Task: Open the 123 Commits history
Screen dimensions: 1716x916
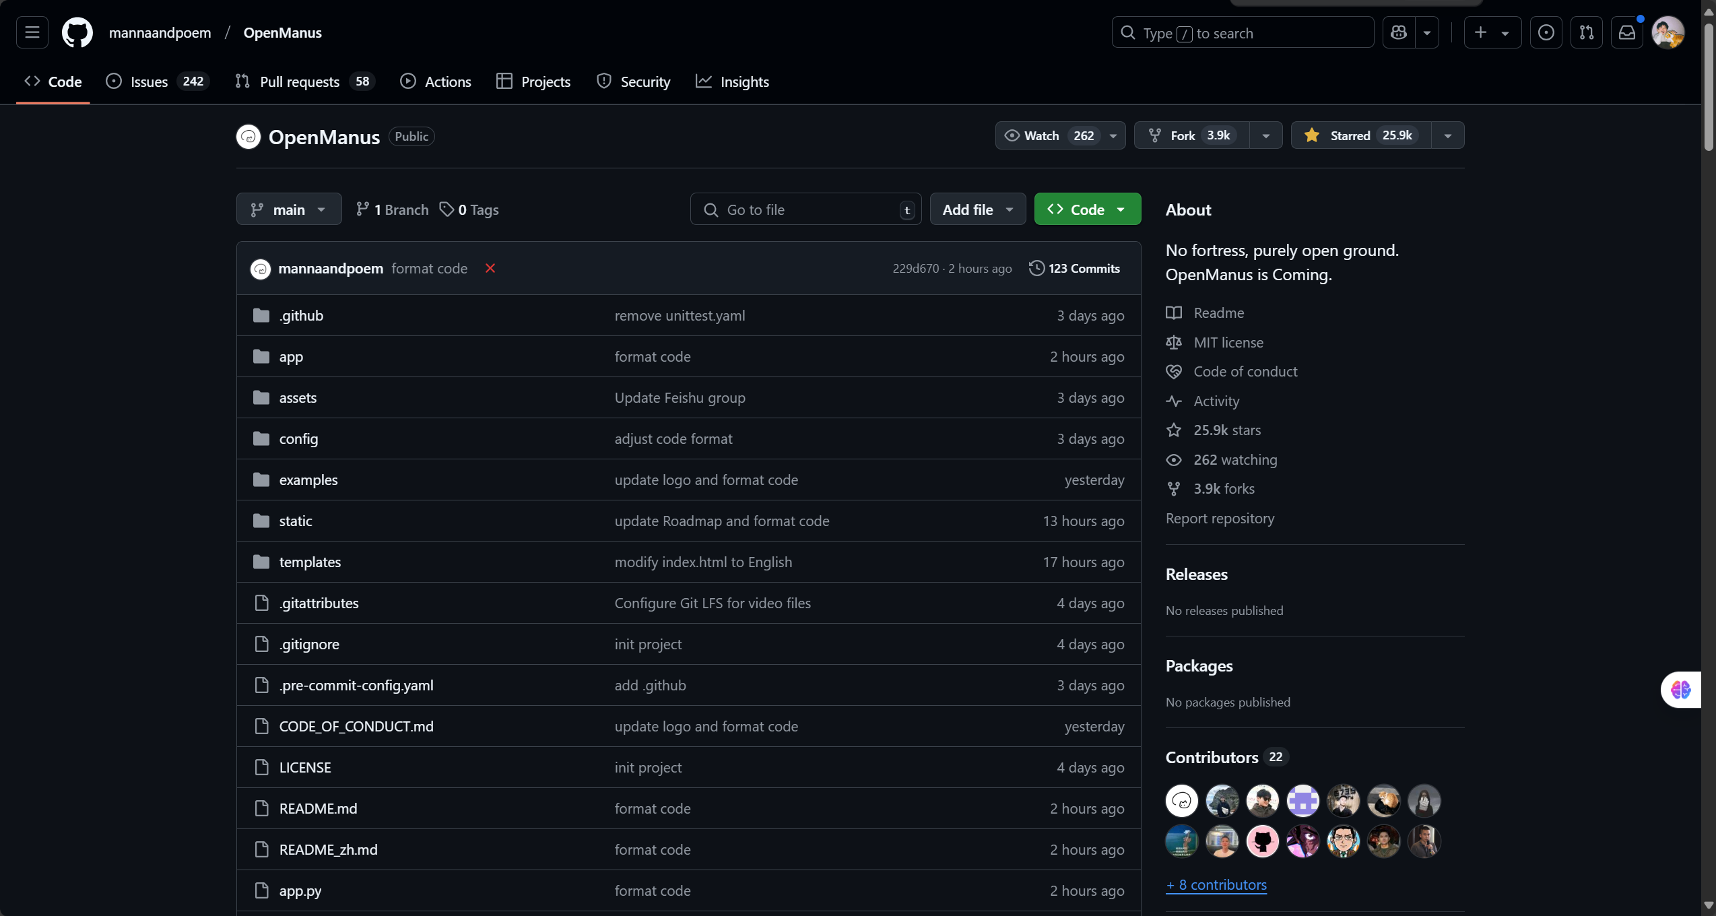Action: [1075, 268]
